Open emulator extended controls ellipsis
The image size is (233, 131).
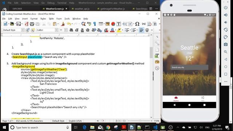pyautogui.click(x=226, y=82)
